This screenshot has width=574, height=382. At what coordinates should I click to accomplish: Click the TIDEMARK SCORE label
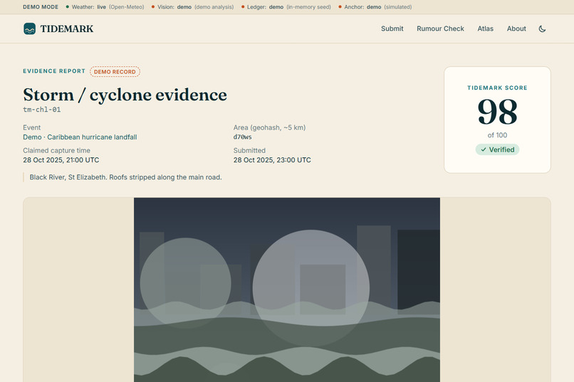[x=497, y=87]
